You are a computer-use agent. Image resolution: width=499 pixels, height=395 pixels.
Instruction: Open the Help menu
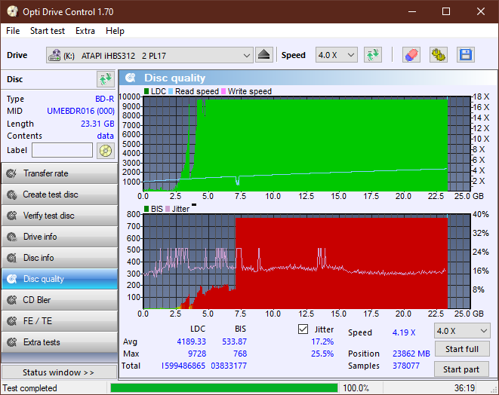click(115, 31)
